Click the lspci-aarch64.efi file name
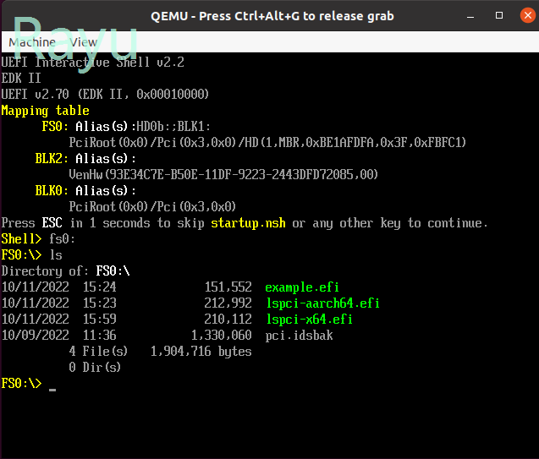The image size is (539, 459). (322, 303)
